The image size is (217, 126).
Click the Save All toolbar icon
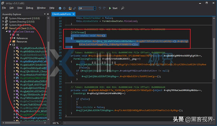coord(75,8)
